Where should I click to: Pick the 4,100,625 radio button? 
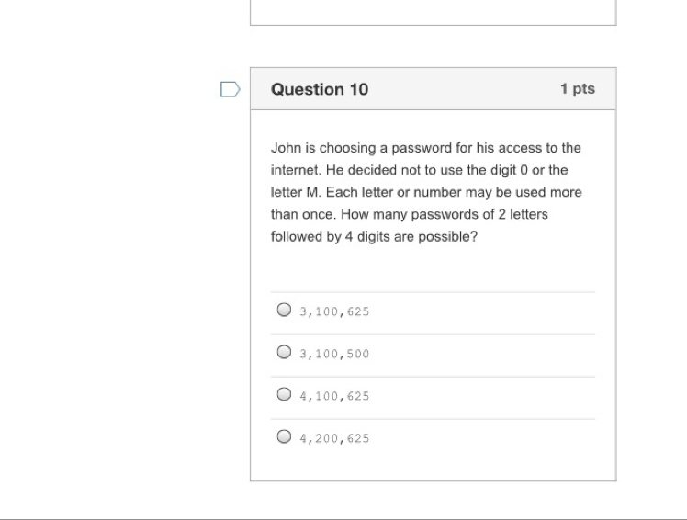284,395
